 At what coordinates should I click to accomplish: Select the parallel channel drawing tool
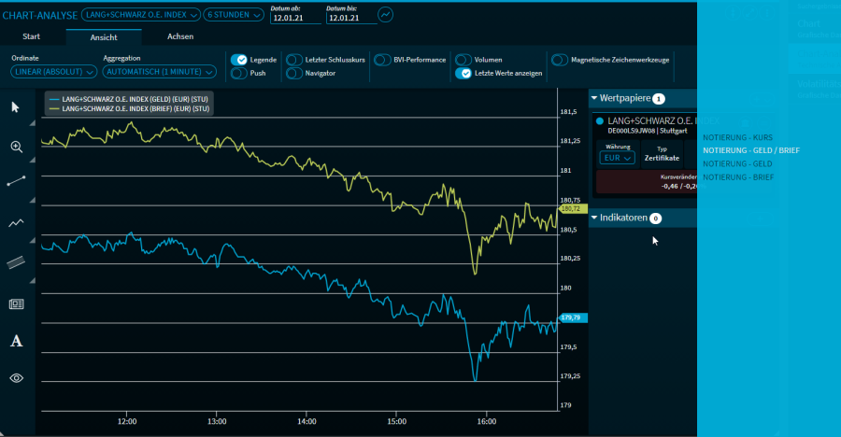16,263
